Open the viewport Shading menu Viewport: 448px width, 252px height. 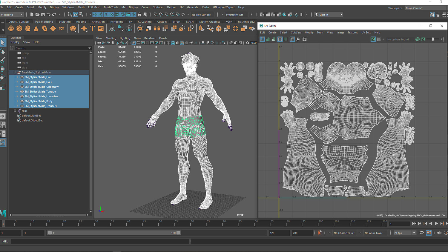pos(111,38)
